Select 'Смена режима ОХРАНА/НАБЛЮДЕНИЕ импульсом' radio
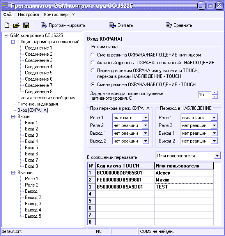The height and width of the screenshot is (236, 225). [x=93, y=55]
